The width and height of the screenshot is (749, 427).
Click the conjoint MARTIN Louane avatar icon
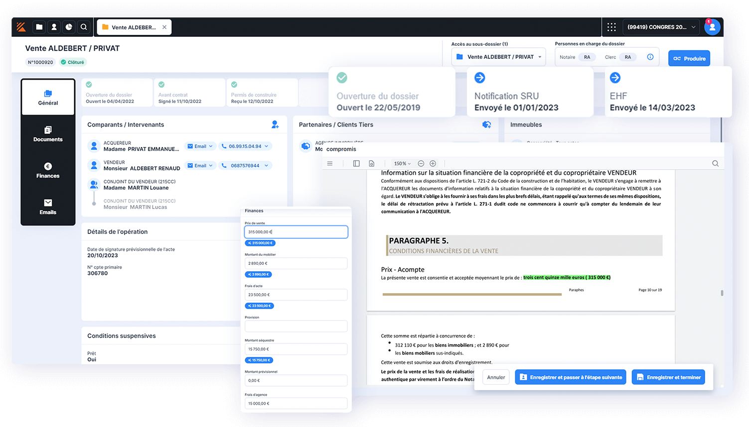pos(94,185)
